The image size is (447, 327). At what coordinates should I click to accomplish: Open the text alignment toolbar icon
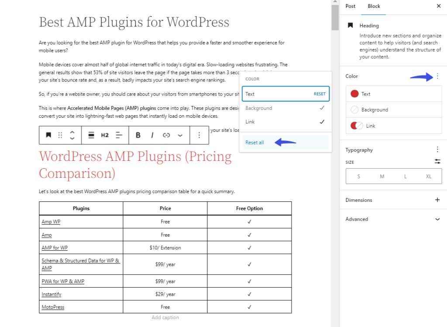pyautogui.click(x=119, y=135)
